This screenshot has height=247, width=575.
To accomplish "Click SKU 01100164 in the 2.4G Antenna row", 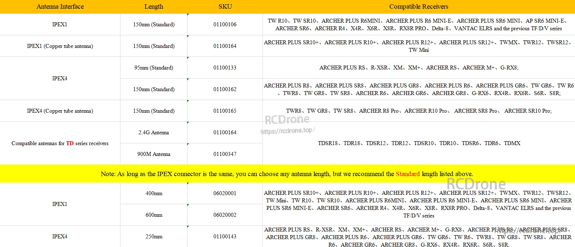I will (x=225, y=133).
